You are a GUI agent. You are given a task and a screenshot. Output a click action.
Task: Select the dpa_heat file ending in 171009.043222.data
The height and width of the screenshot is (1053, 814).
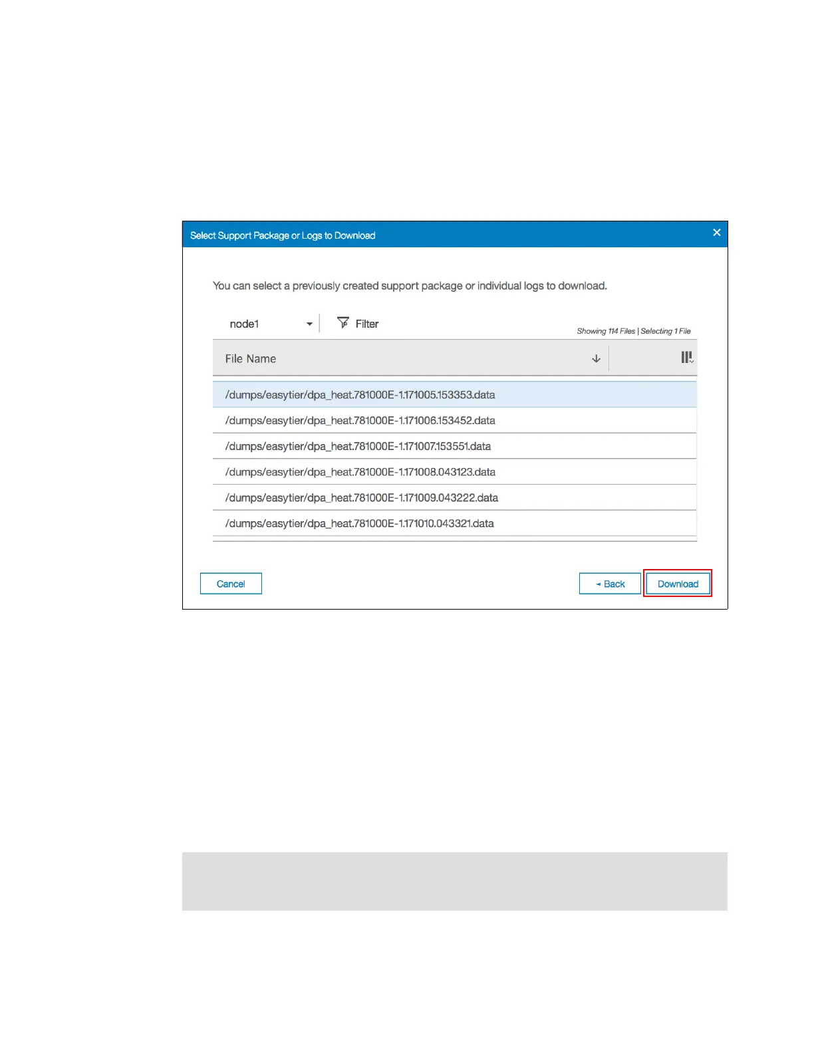(x=455, y=498)
